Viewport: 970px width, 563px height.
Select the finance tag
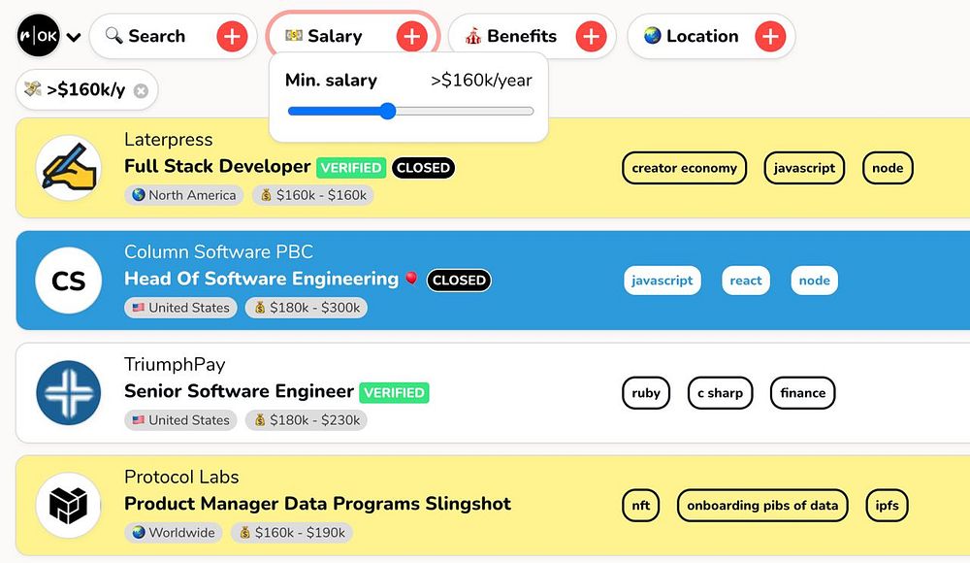pyautogui.click(x=802, y=393)
